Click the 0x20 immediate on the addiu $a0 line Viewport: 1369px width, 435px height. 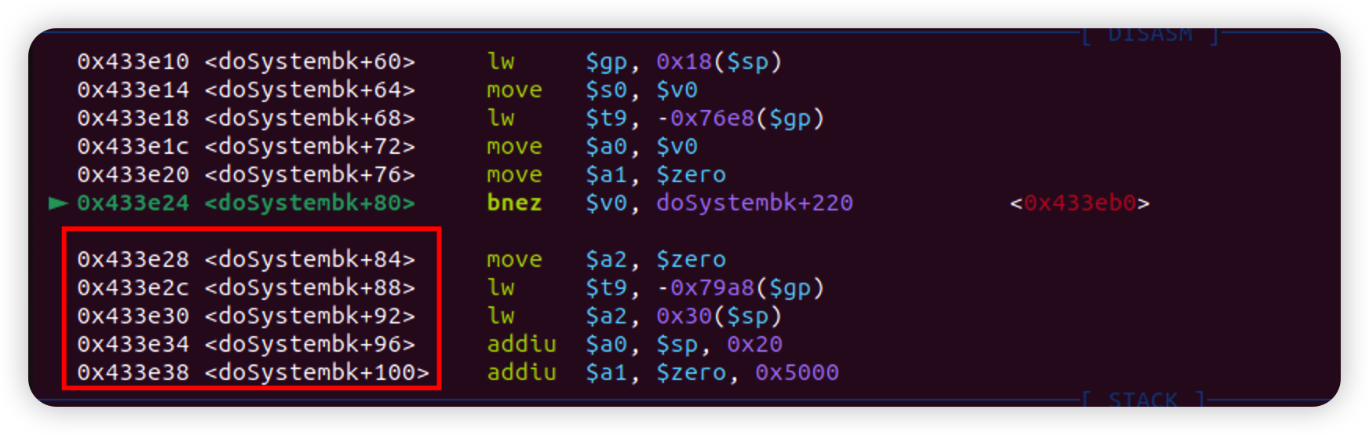point(754,345)
